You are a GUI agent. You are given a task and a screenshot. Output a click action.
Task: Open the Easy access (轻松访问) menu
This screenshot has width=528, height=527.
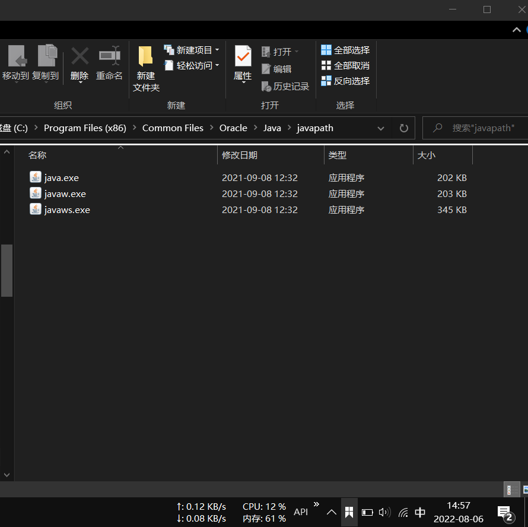(191, 65)
